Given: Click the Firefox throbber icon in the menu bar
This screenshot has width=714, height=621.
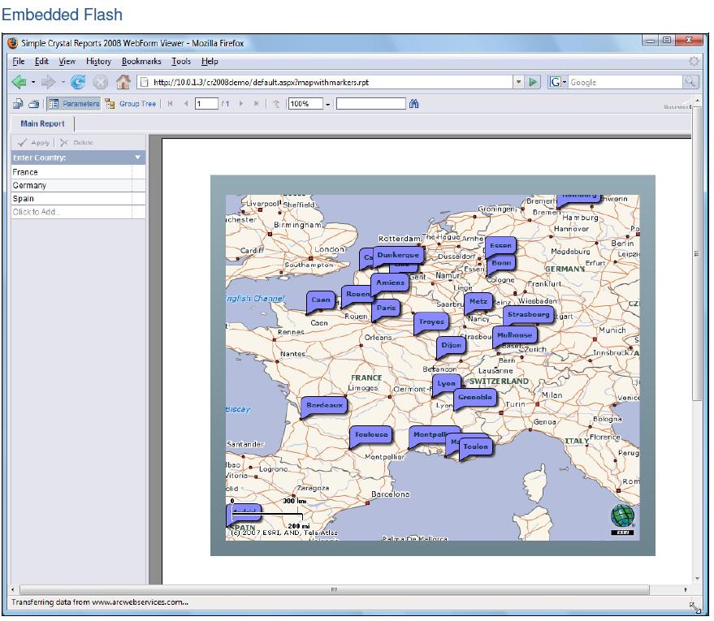Looking at the screenshot, I should point(694,62).
